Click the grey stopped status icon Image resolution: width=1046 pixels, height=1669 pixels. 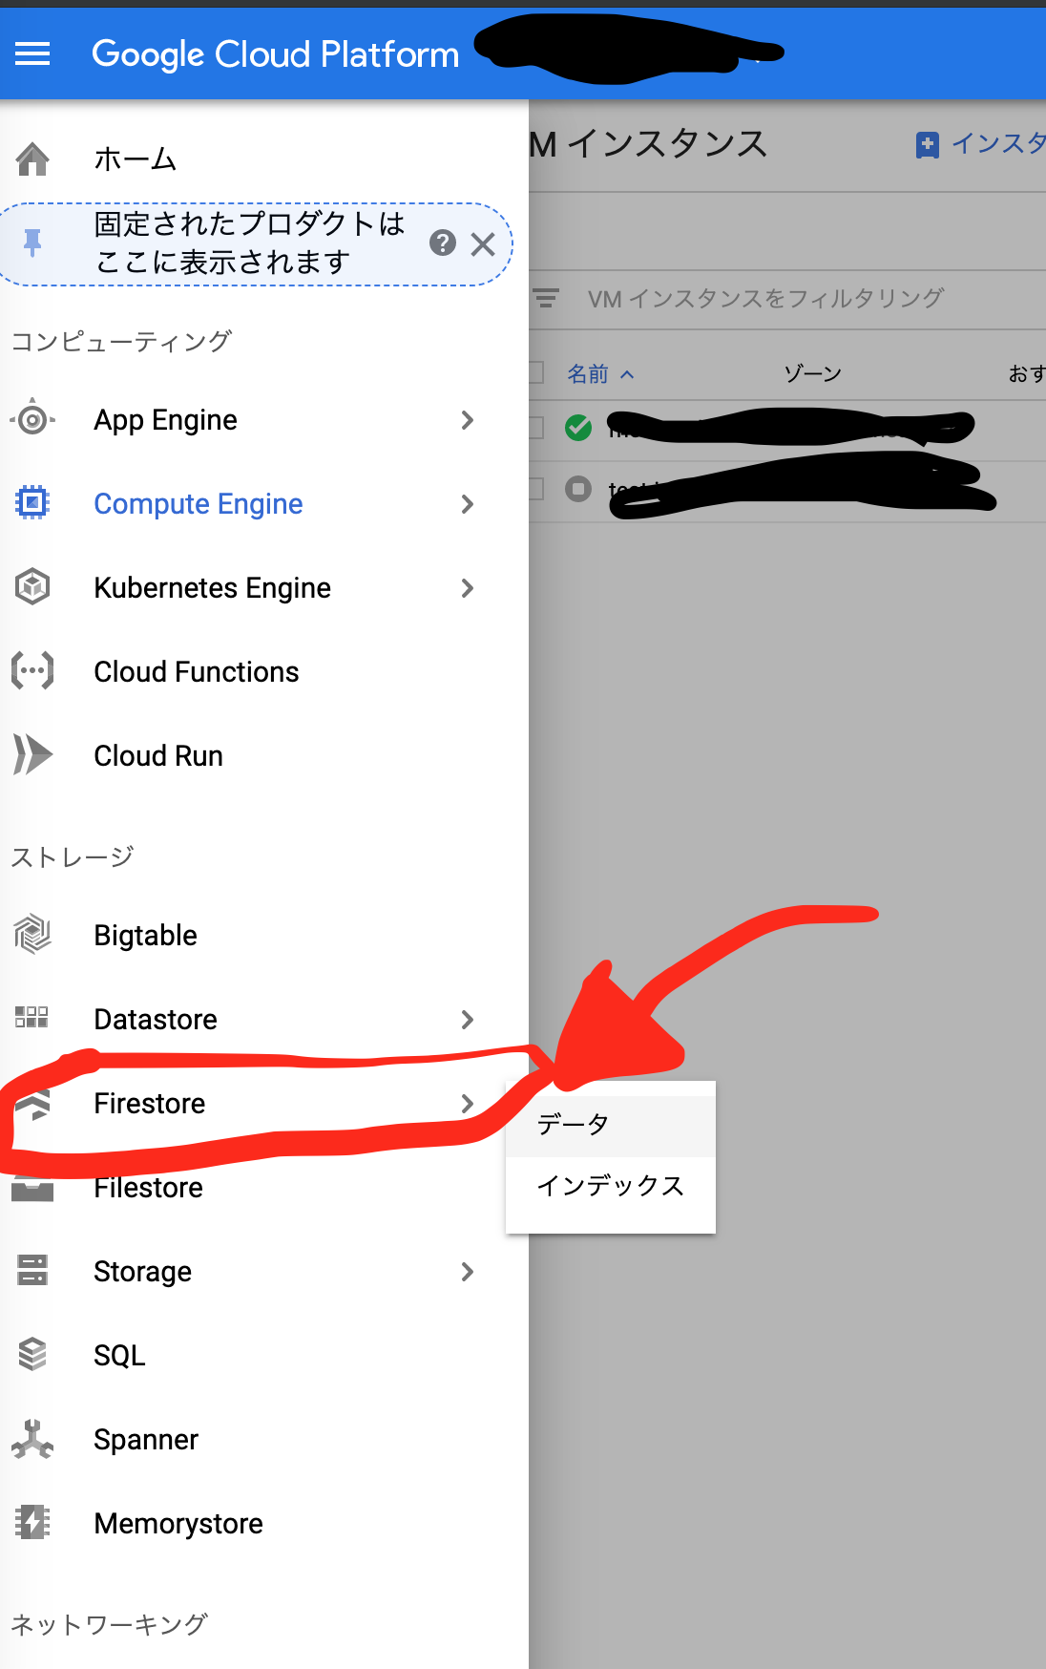578,489
